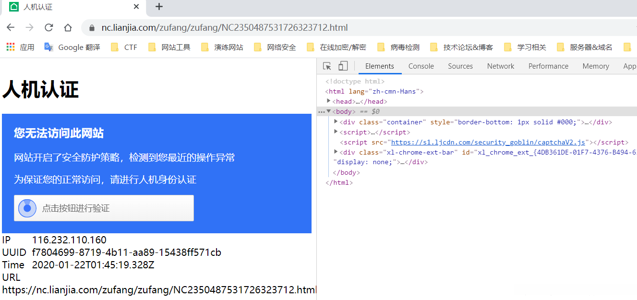Image resolution: width=637 pixels, height=300 pixels.
Task: Navigate back to the previous page
Action: point(11,28)
